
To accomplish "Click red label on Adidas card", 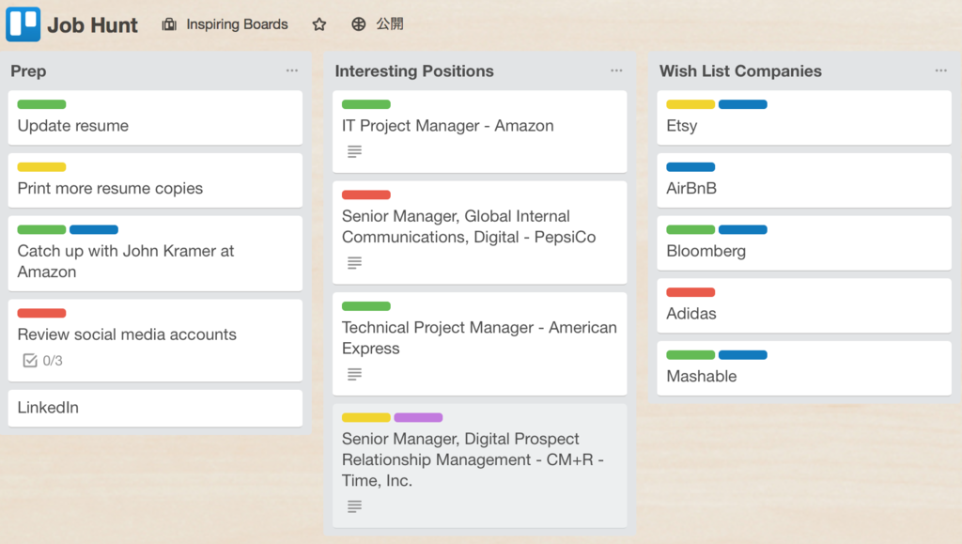I will point(690,292).
